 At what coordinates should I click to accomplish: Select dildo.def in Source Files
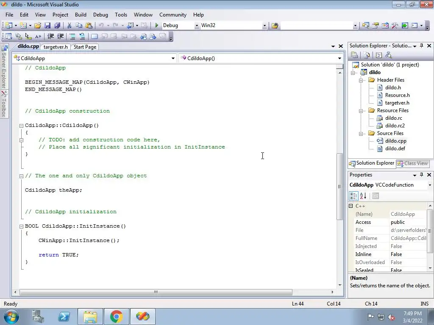point(395,149)
